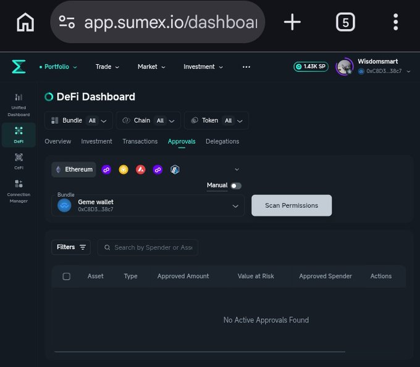Open the Chain All filter dropdown
This screenshot has height=367, width=420.
point(148,121)
